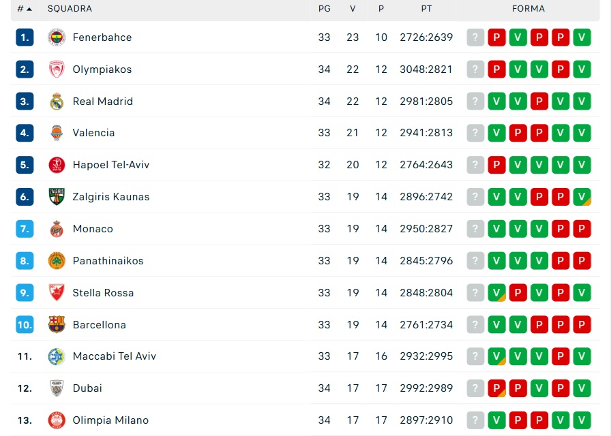Open the Maccabi Tel Aviv team link
The width and height of the screenshot is (611, 436).
115,356
